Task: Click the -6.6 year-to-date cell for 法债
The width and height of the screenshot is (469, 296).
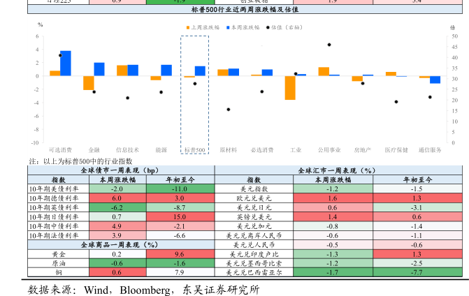Action: [x=180, y=235]
